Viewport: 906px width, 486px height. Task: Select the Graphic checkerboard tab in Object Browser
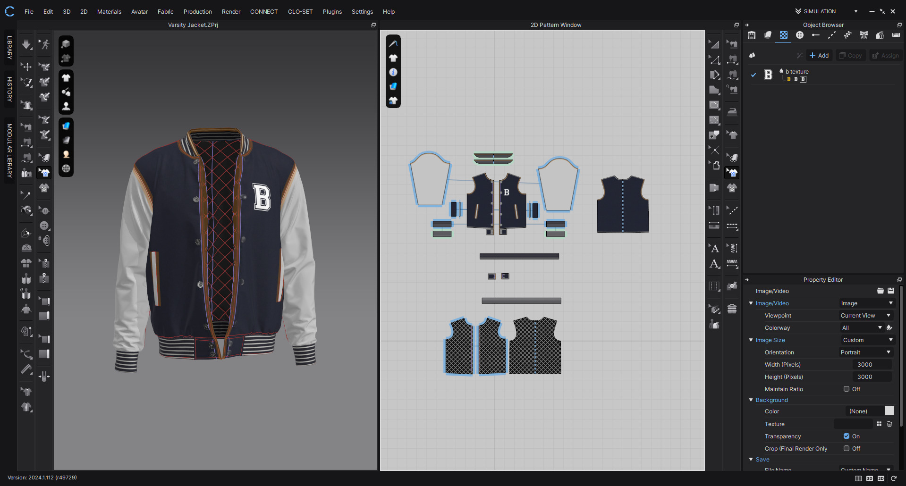784,35
